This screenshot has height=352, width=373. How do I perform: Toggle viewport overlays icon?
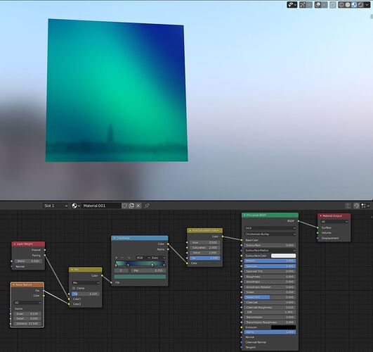tap(318, 5)
